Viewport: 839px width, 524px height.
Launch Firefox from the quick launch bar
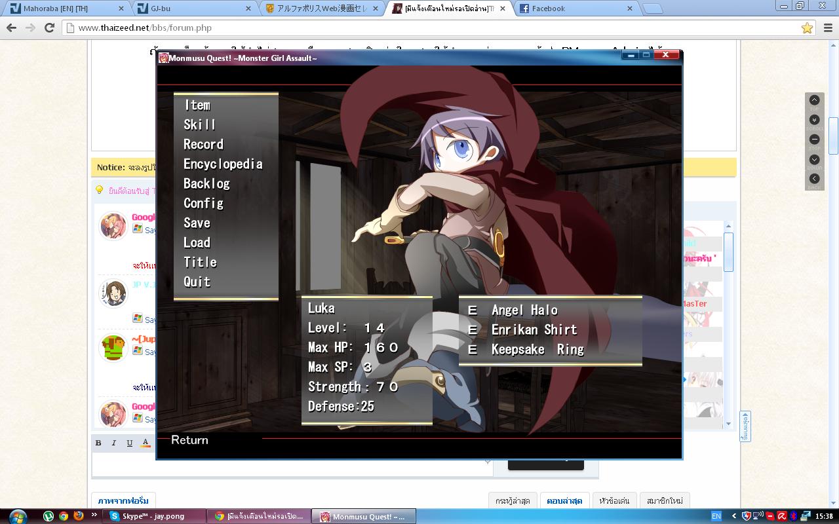[x=79, y=516]
